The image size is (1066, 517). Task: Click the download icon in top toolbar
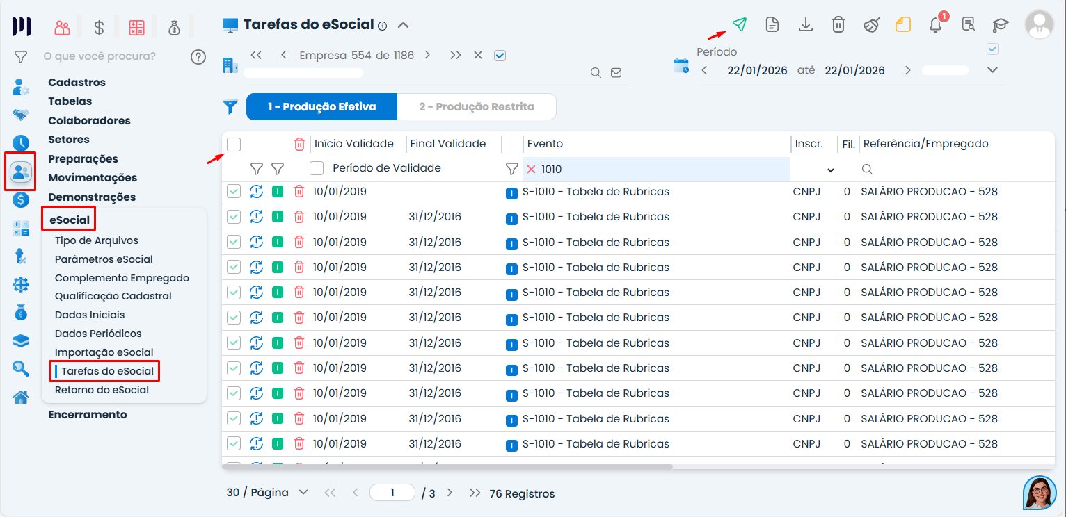(x=805, y=24)
